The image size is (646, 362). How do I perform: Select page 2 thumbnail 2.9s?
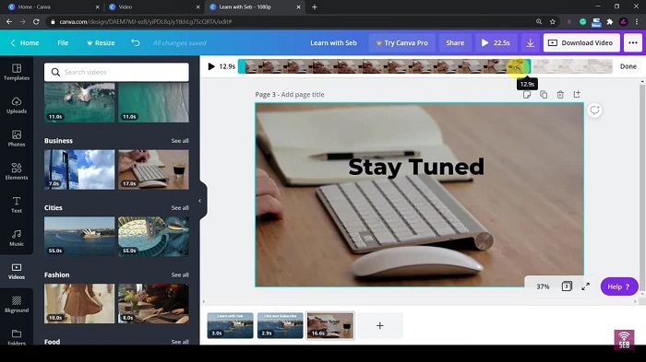pyautogui.click(x=281, y=325)
